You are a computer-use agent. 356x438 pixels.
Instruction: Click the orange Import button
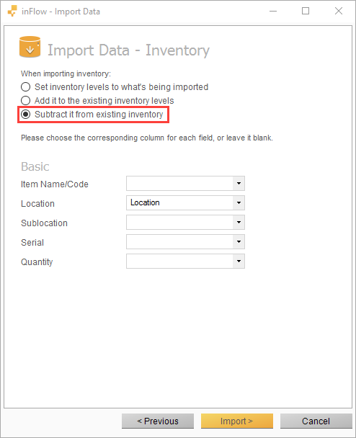coord(237,421)
